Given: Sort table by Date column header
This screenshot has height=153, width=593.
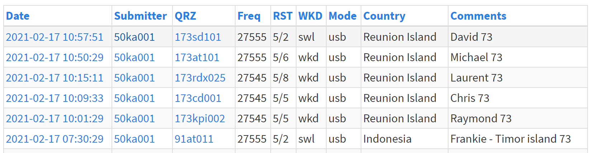Looking at the screenshot, I should [x=18, y=16].
